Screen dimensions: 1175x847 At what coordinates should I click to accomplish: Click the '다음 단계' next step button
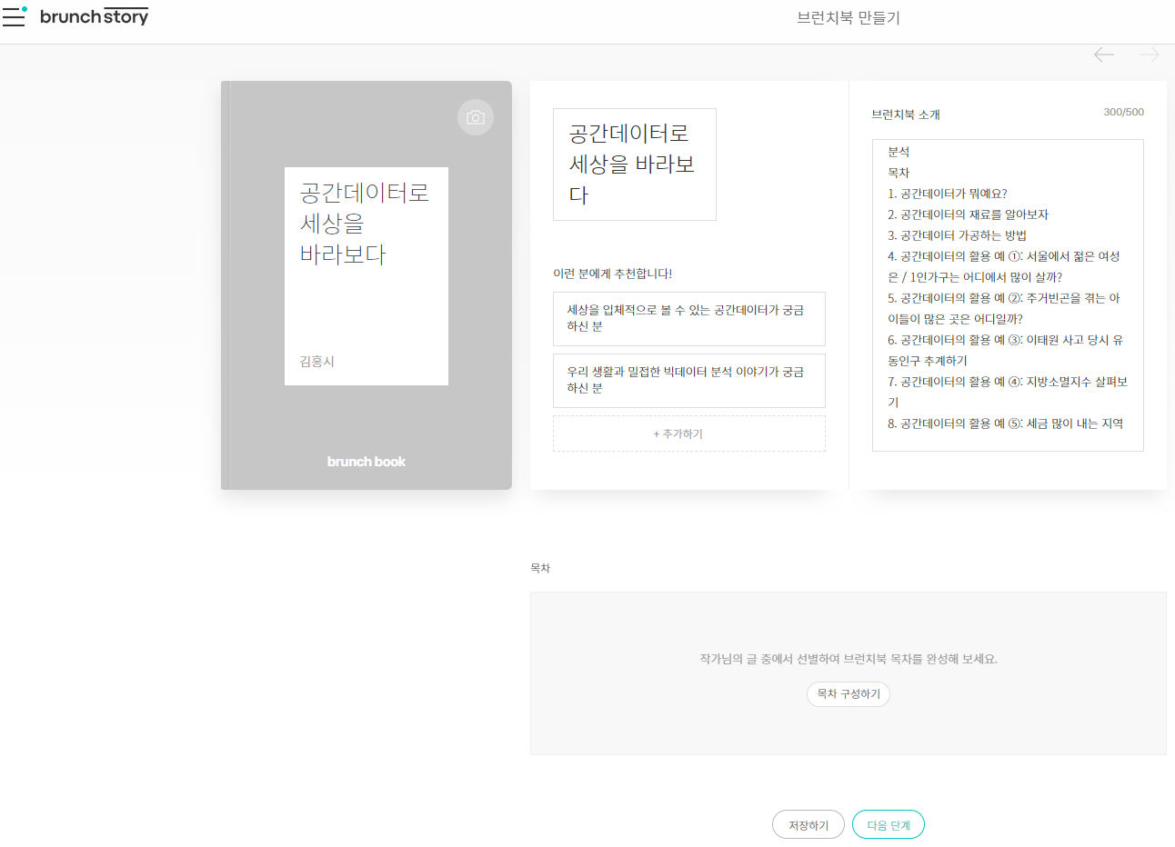click(889, 825)
